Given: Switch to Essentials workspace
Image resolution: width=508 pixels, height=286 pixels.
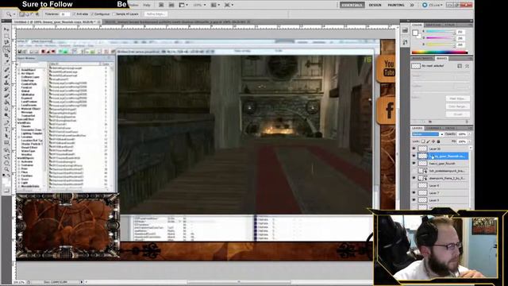Looking at the screenshot, I should [352, 5].
